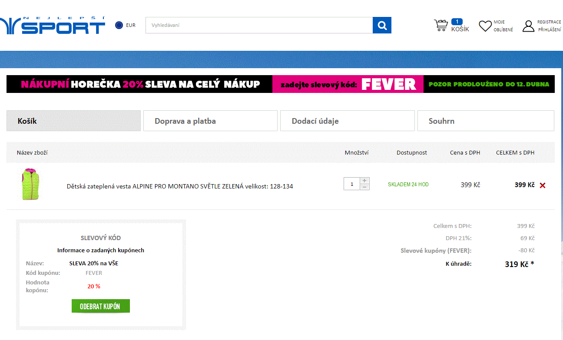This screenshot has height=340, width=563.
Task: Click the DPH 21% 69 Kč value
Action: (x=528, y=238)
